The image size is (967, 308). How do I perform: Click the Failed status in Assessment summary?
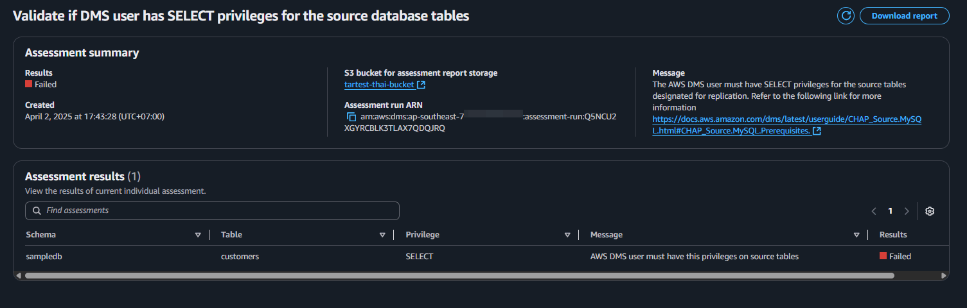pyautogui.click(x=40, y=84)
